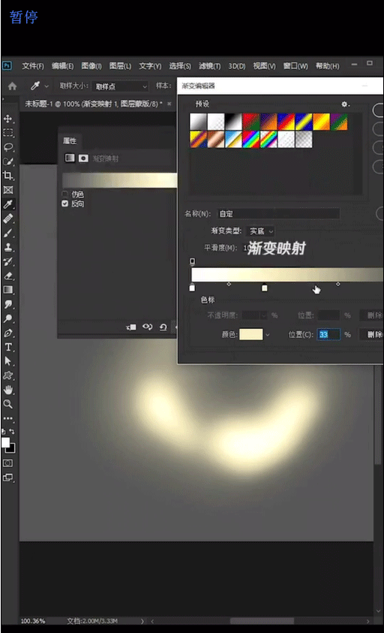Open the 编辑(E) menu
384x633 pixels.
click(62, 66)
